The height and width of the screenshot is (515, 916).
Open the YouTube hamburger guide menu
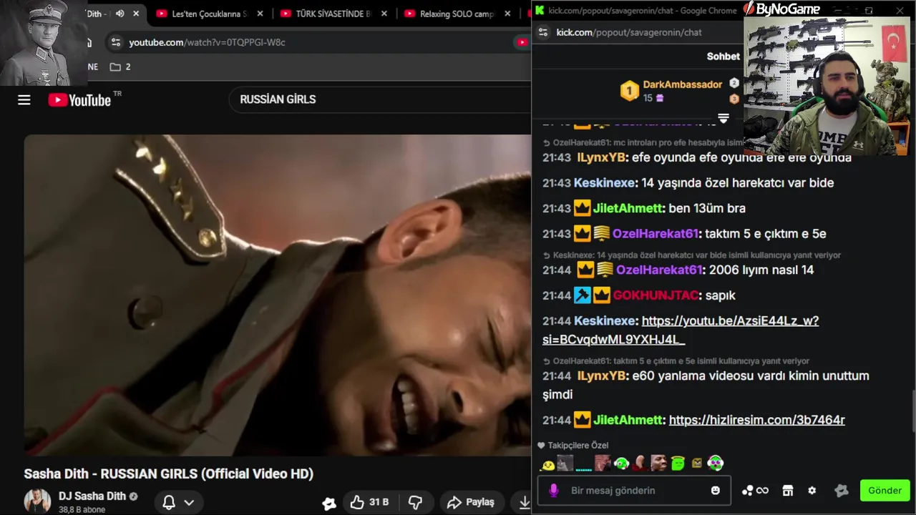point(24,100)
